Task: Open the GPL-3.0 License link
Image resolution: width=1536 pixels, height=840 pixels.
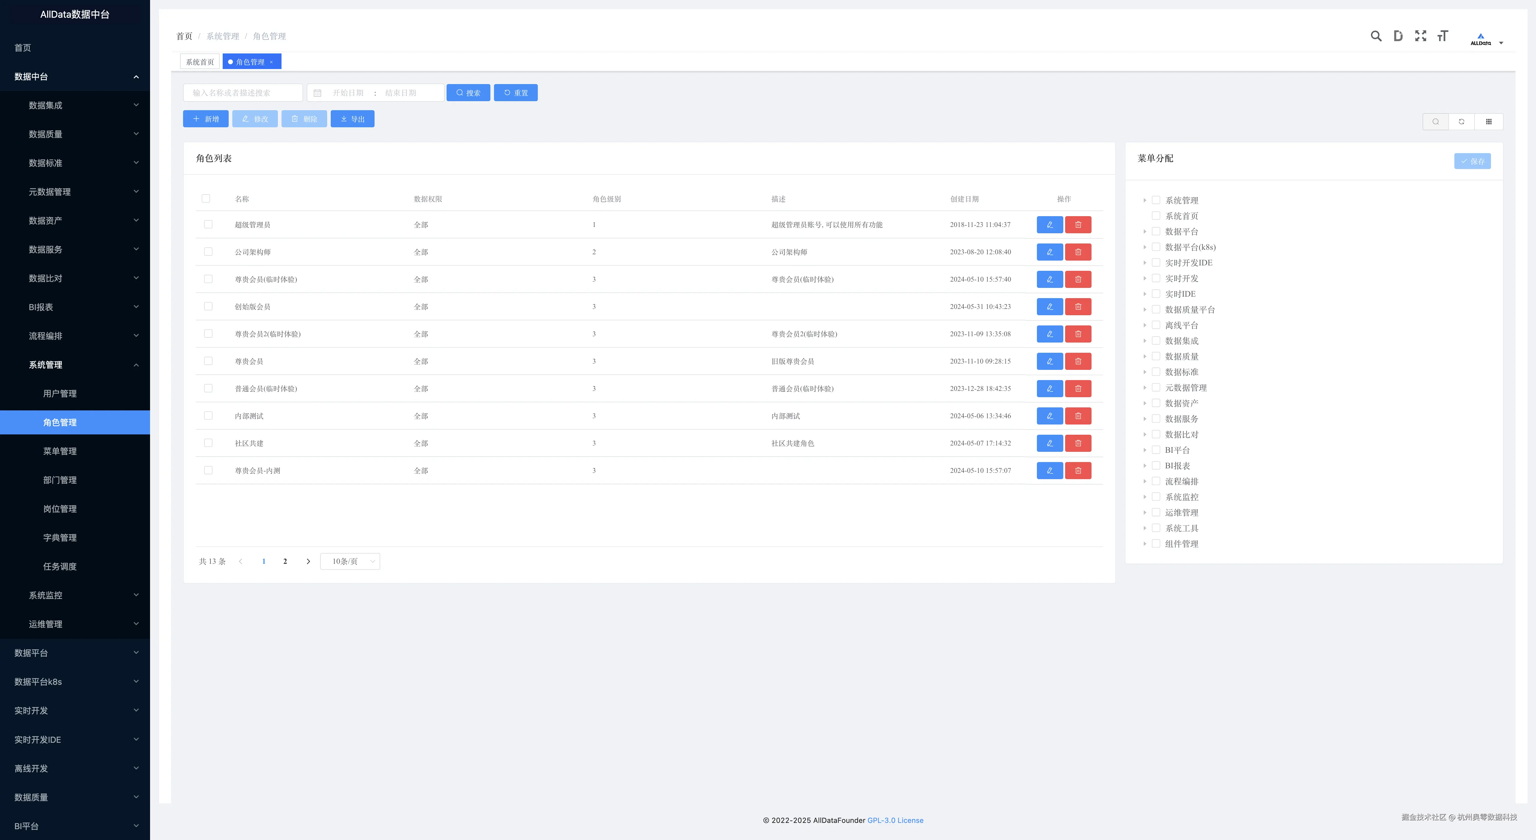Action: tap(895, 820)
